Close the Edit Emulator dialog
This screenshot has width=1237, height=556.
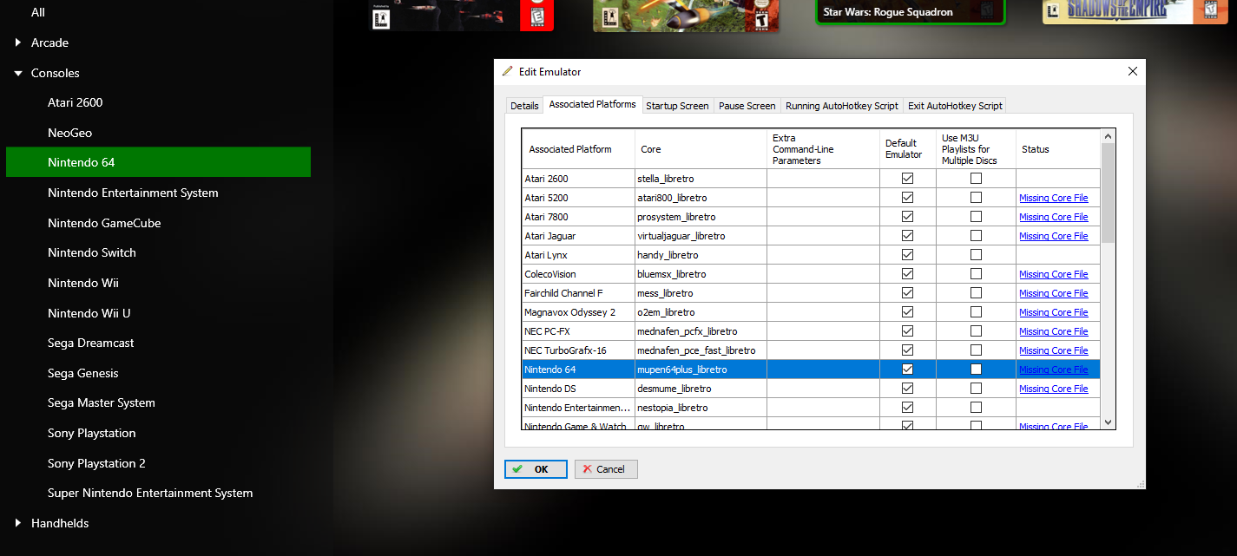[x=1132, y=71]
